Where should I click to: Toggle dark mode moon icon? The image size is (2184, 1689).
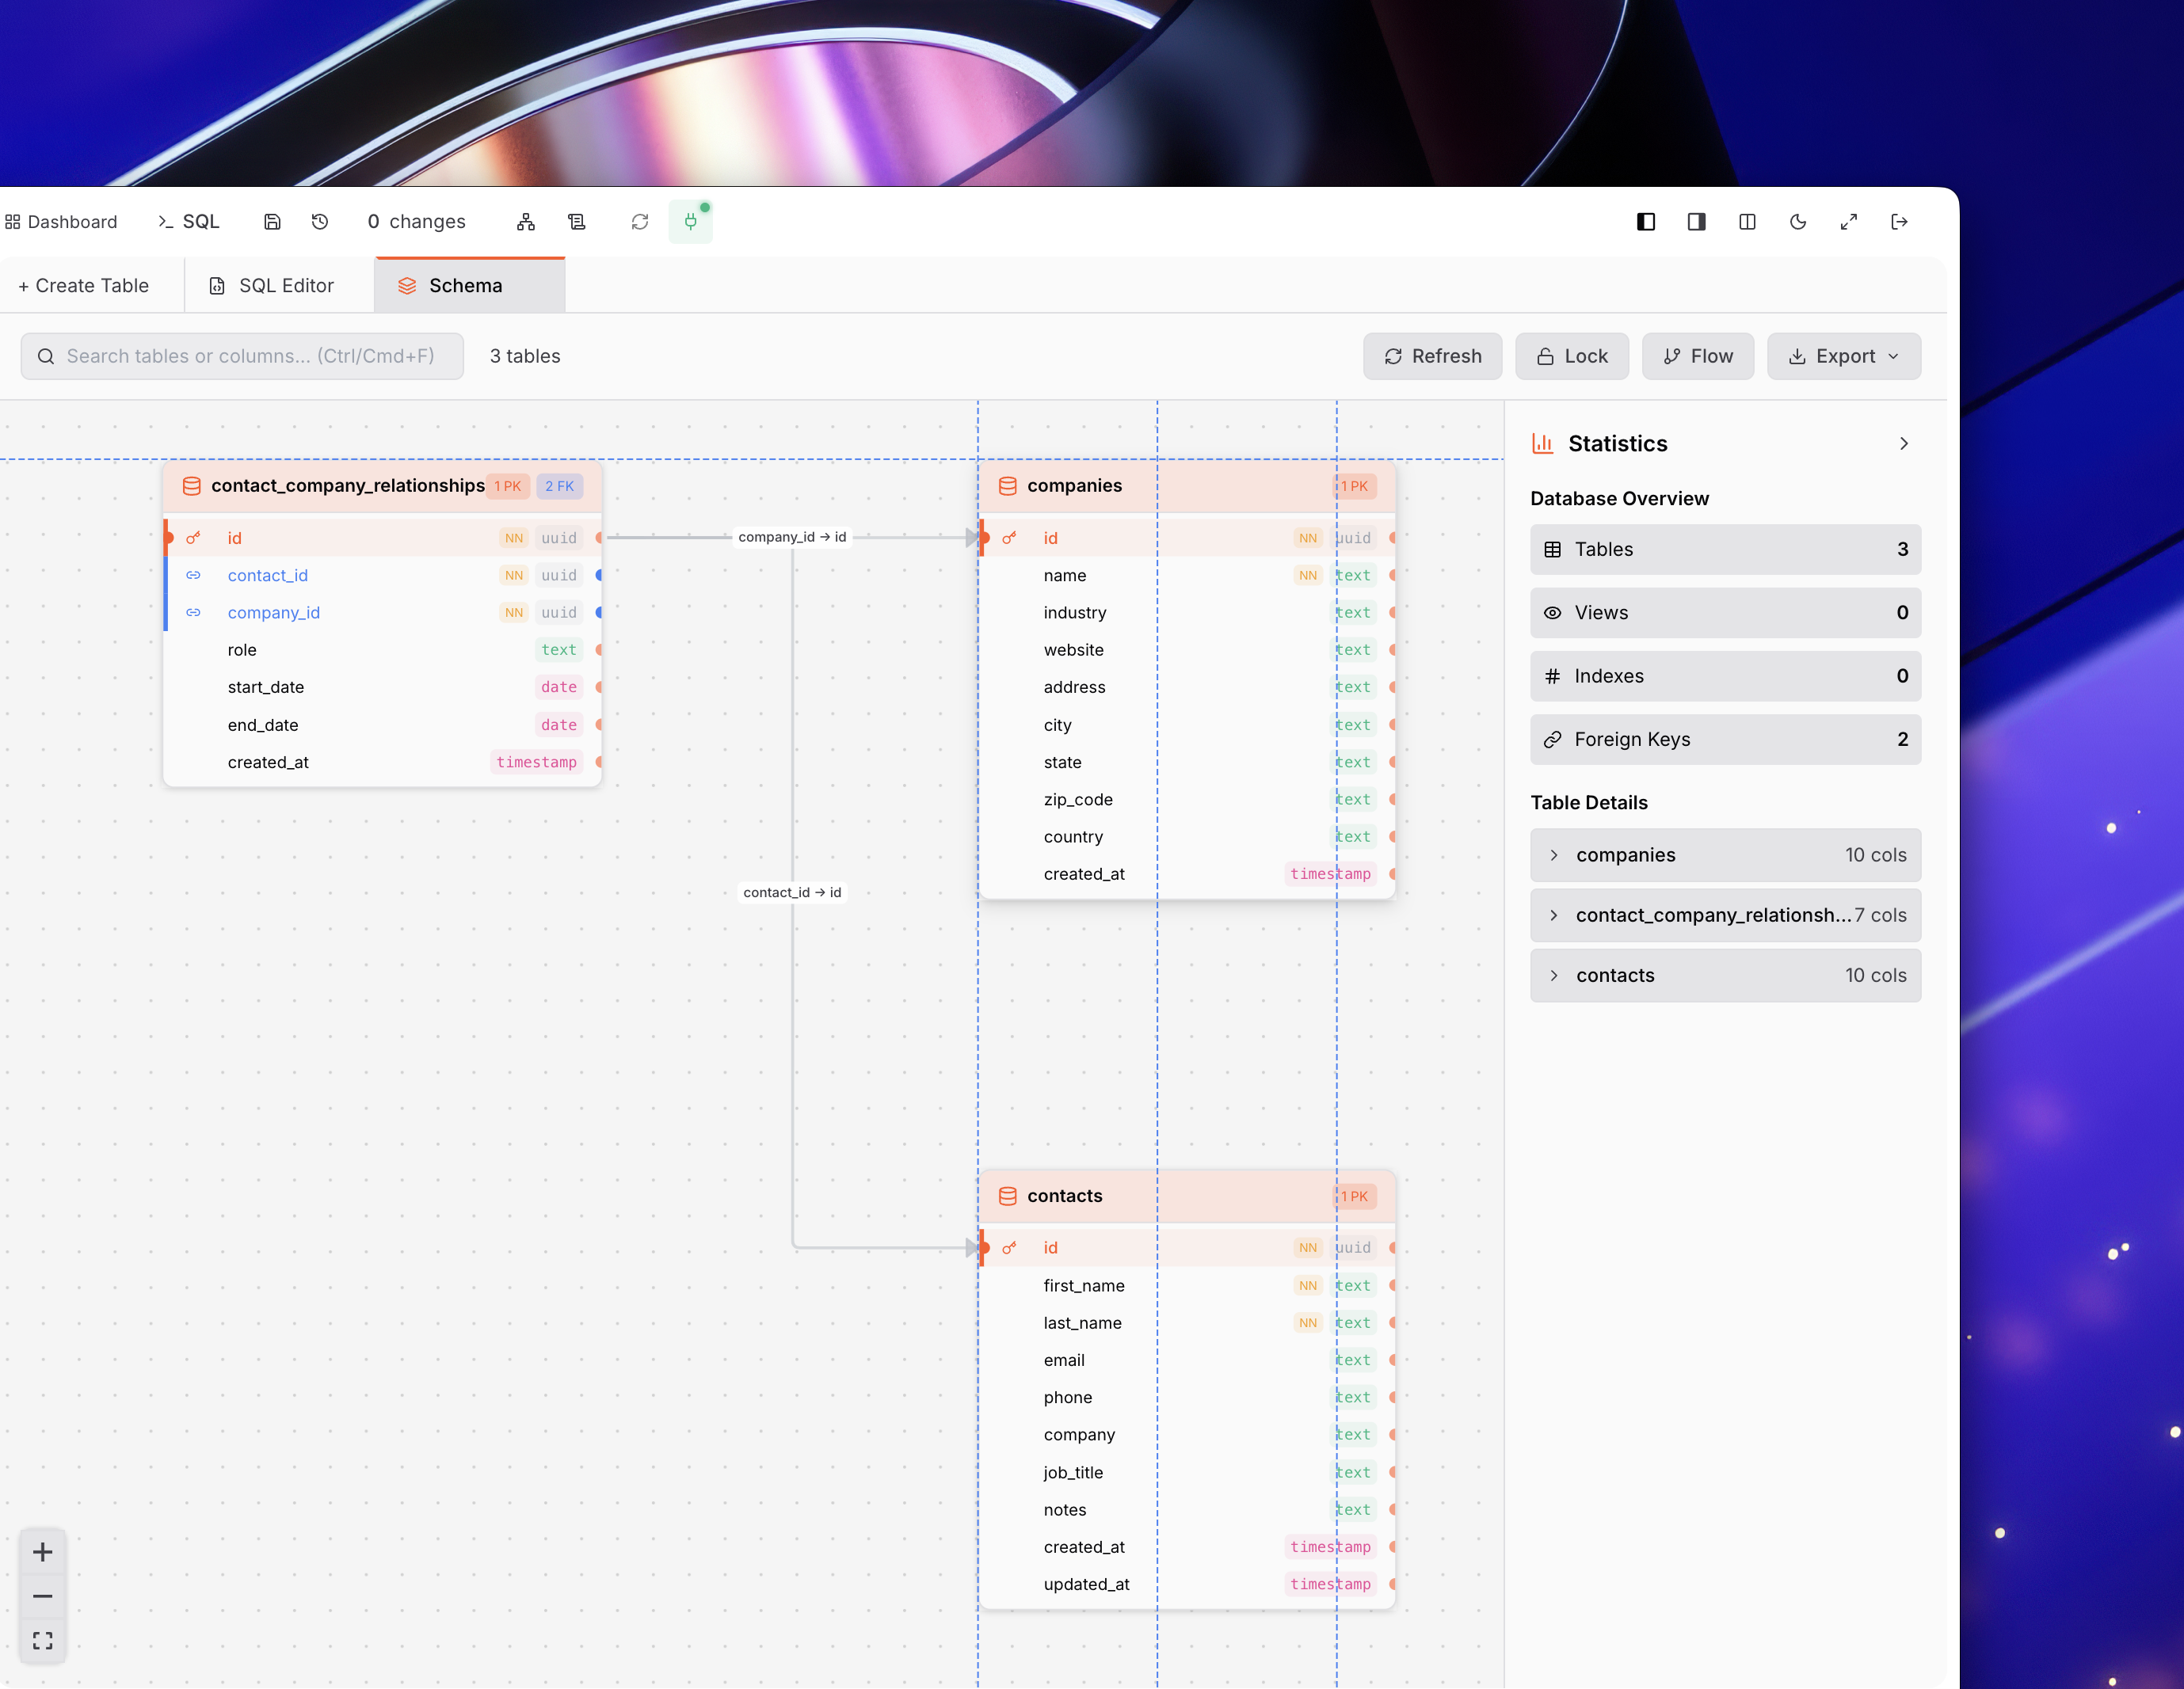pyautogui.click(x=1798, y=222)
